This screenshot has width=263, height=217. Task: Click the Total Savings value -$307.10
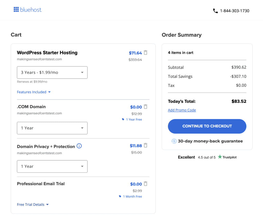click(x=238, y=76)
